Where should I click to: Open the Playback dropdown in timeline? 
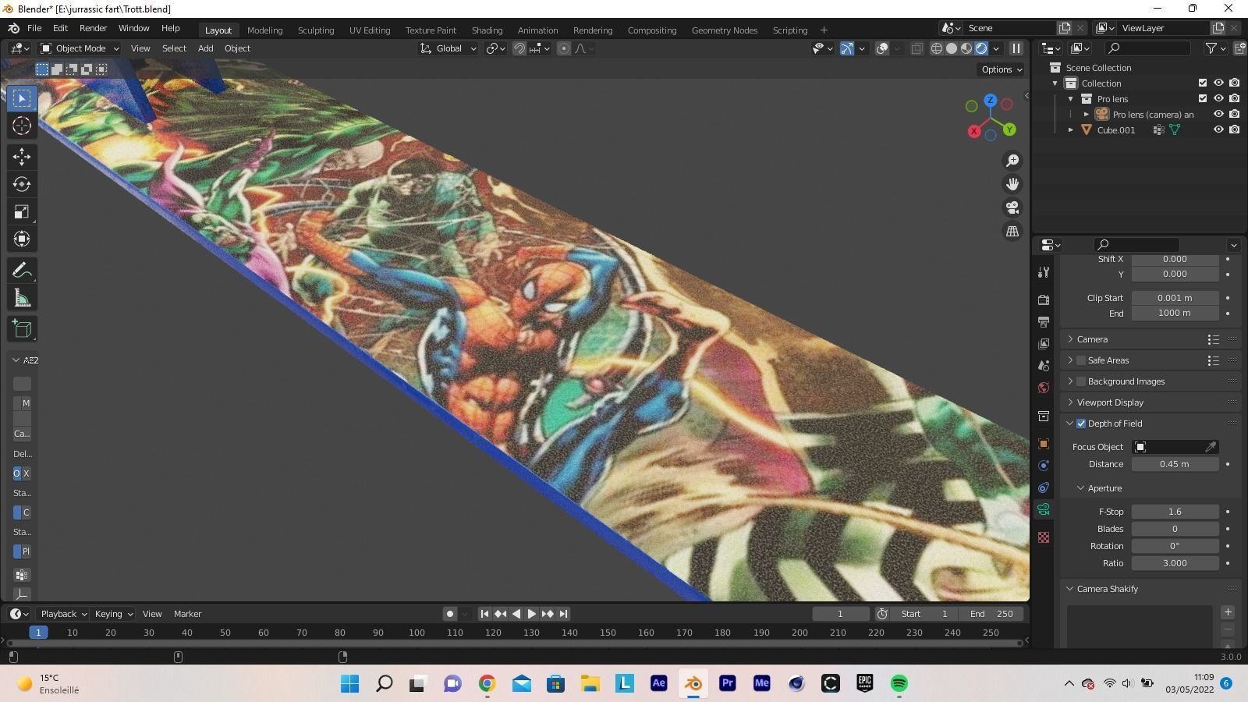[x=64, y=614]
